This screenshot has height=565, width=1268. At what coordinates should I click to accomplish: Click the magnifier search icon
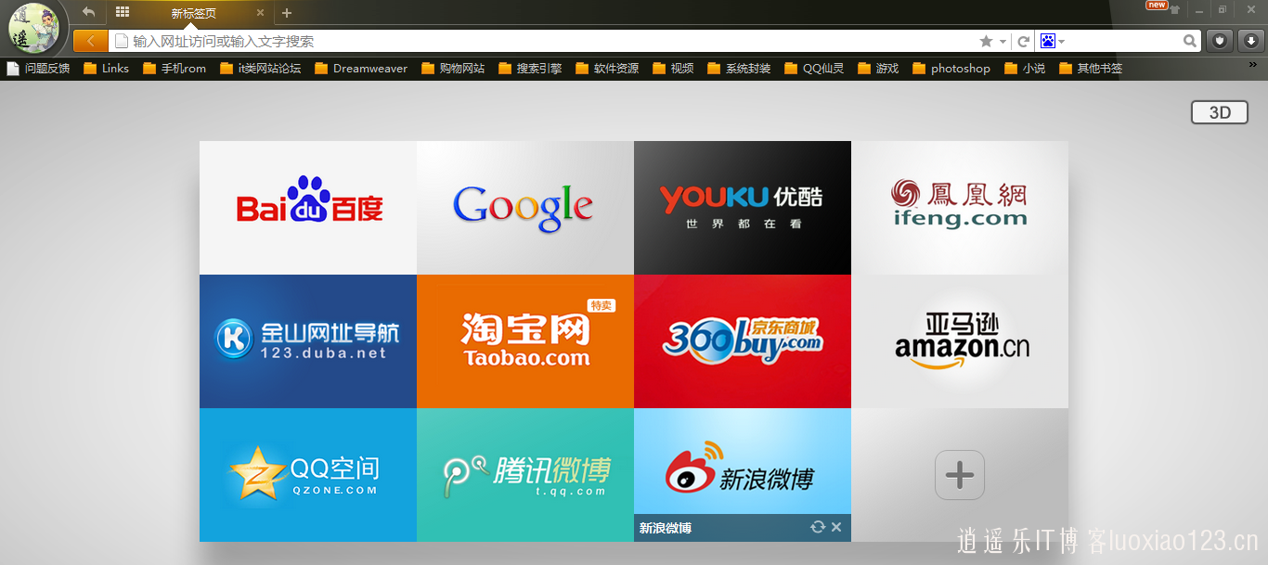pyautogui.click(x=1190, y=41)
